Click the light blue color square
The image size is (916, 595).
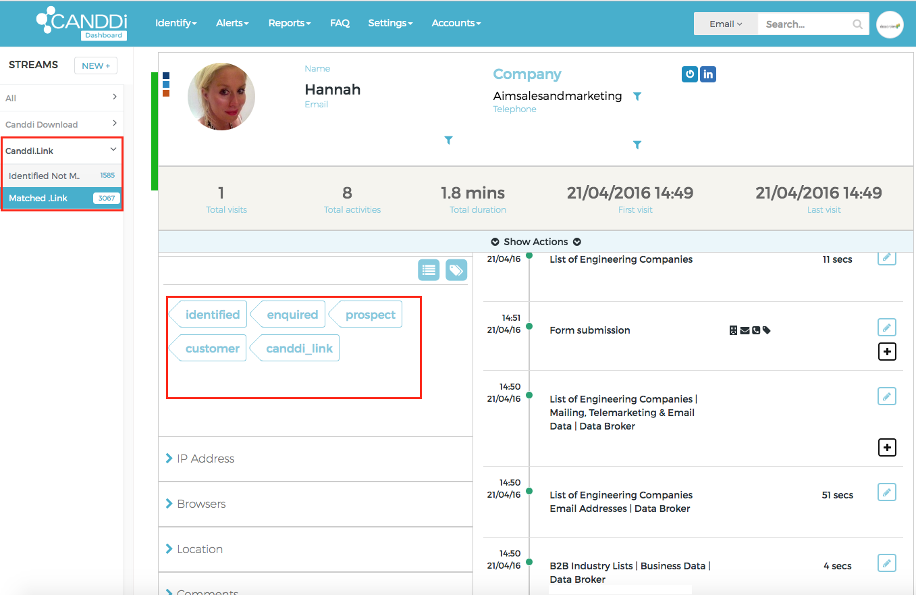pos(166,84)
